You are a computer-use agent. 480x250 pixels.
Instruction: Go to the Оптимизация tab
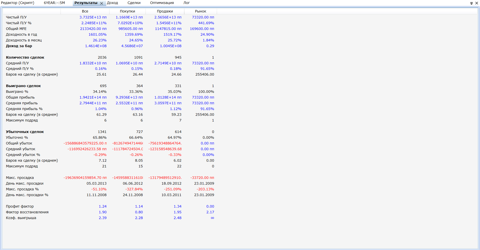tap(162, 3)
